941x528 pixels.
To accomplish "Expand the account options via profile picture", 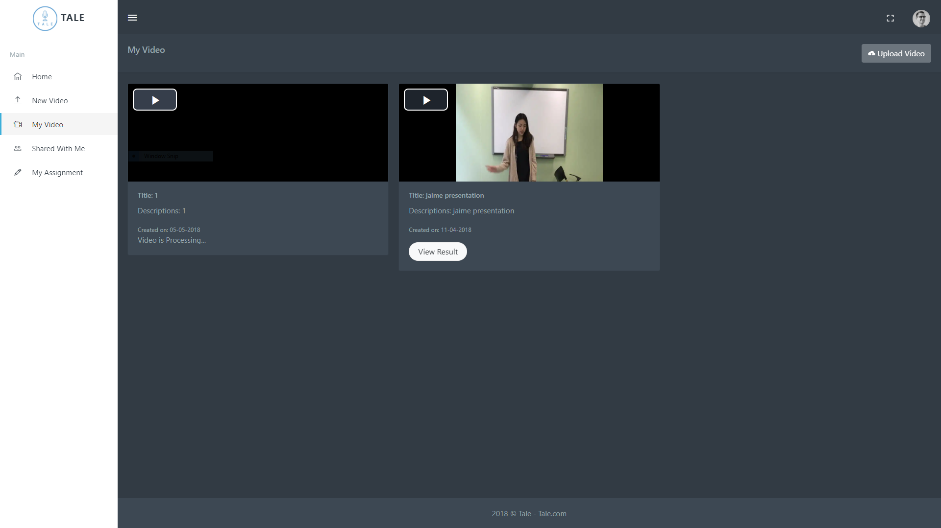I will 921,19.
